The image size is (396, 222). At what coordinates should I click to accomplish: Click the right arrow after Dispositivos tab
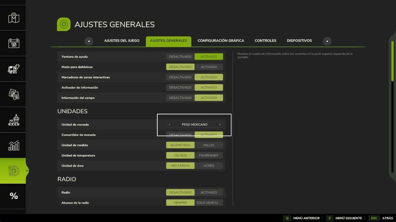point(327,41)
